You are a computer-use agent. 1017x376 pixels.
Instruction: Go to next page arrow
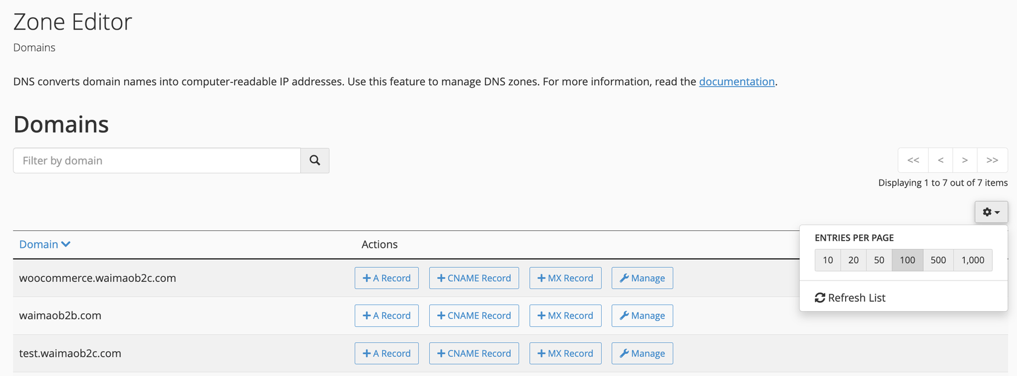965,160
